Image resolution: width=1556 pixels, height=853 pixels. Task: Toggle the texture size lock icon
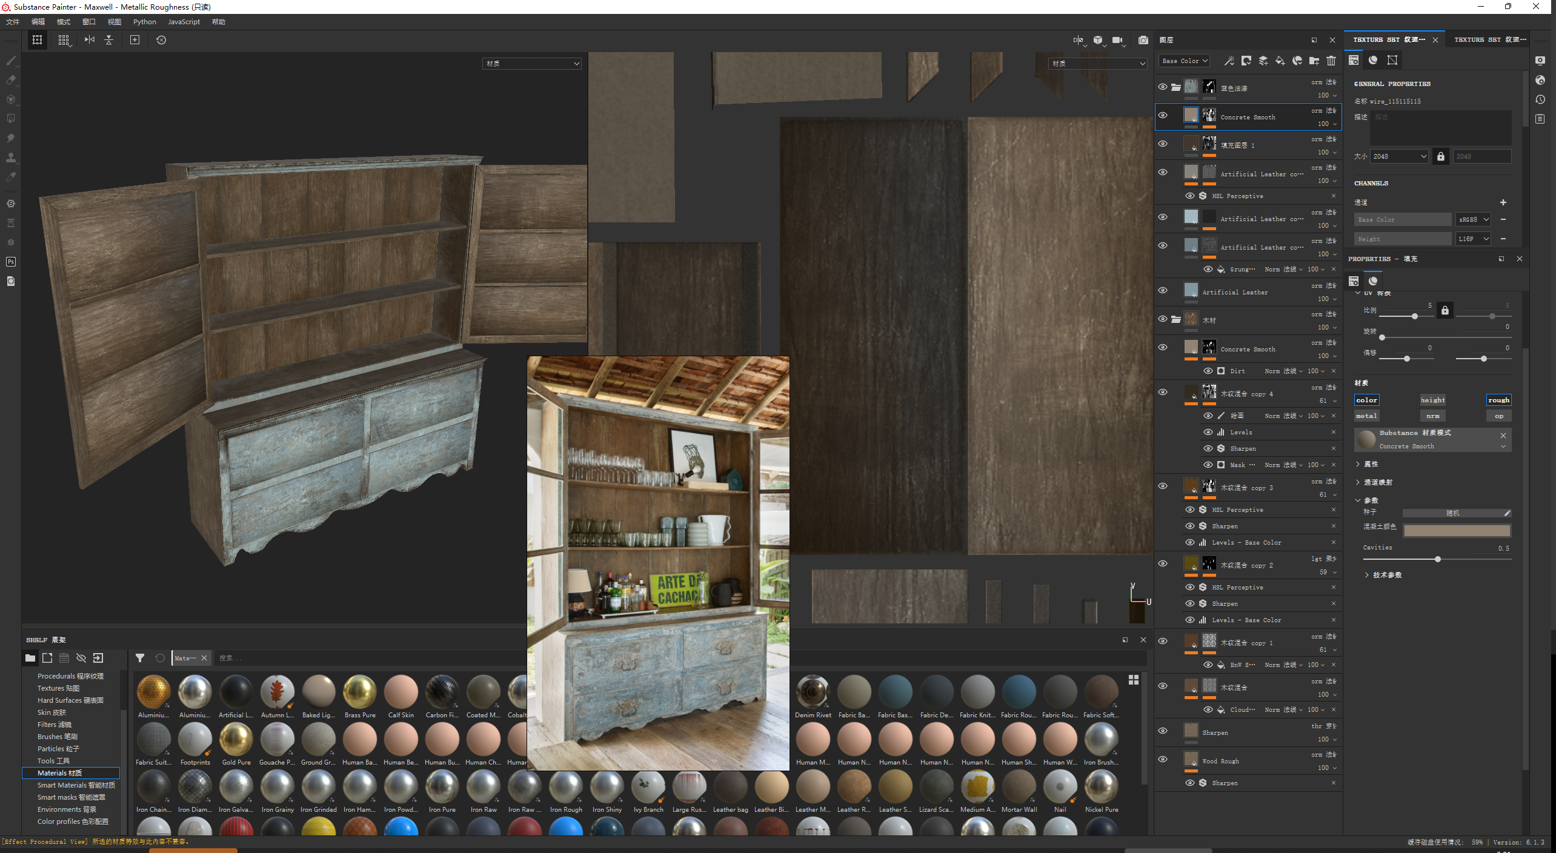pos(1441,156)
